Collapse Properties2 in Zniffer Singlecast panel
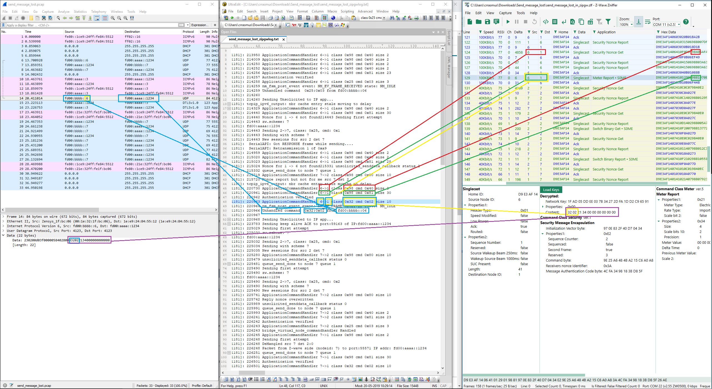The height and width of the screenshot is (389, 712). [x=465, y=237]
